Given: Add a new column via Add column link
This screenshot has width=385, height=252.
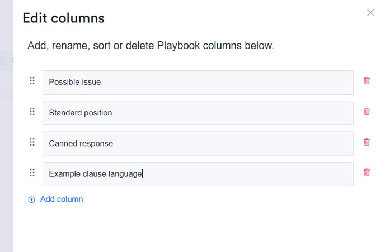Looking at the screenshot, I should (62, 200).
